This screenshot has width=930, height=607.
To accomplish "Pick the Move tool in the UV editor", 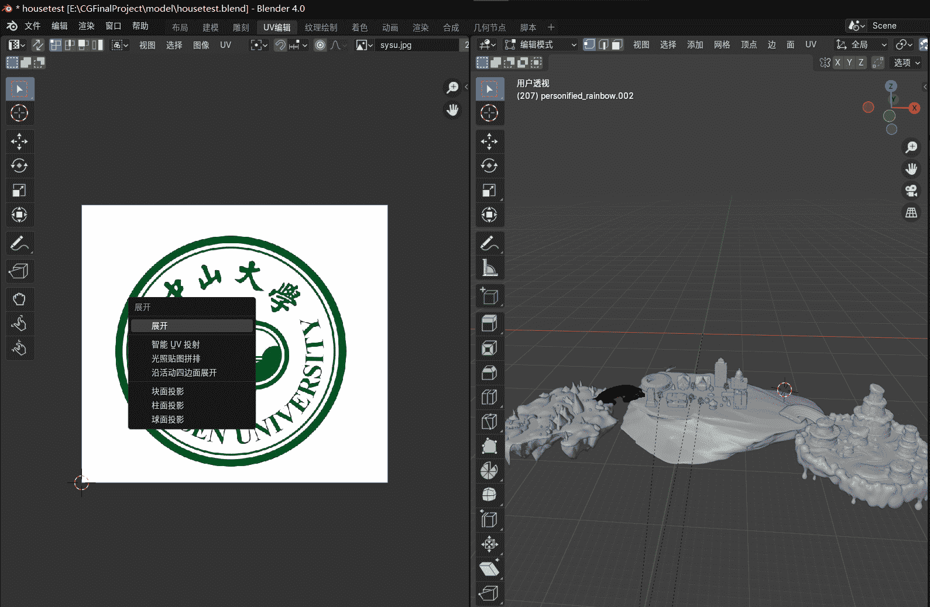I will click(x=20, y=142).
